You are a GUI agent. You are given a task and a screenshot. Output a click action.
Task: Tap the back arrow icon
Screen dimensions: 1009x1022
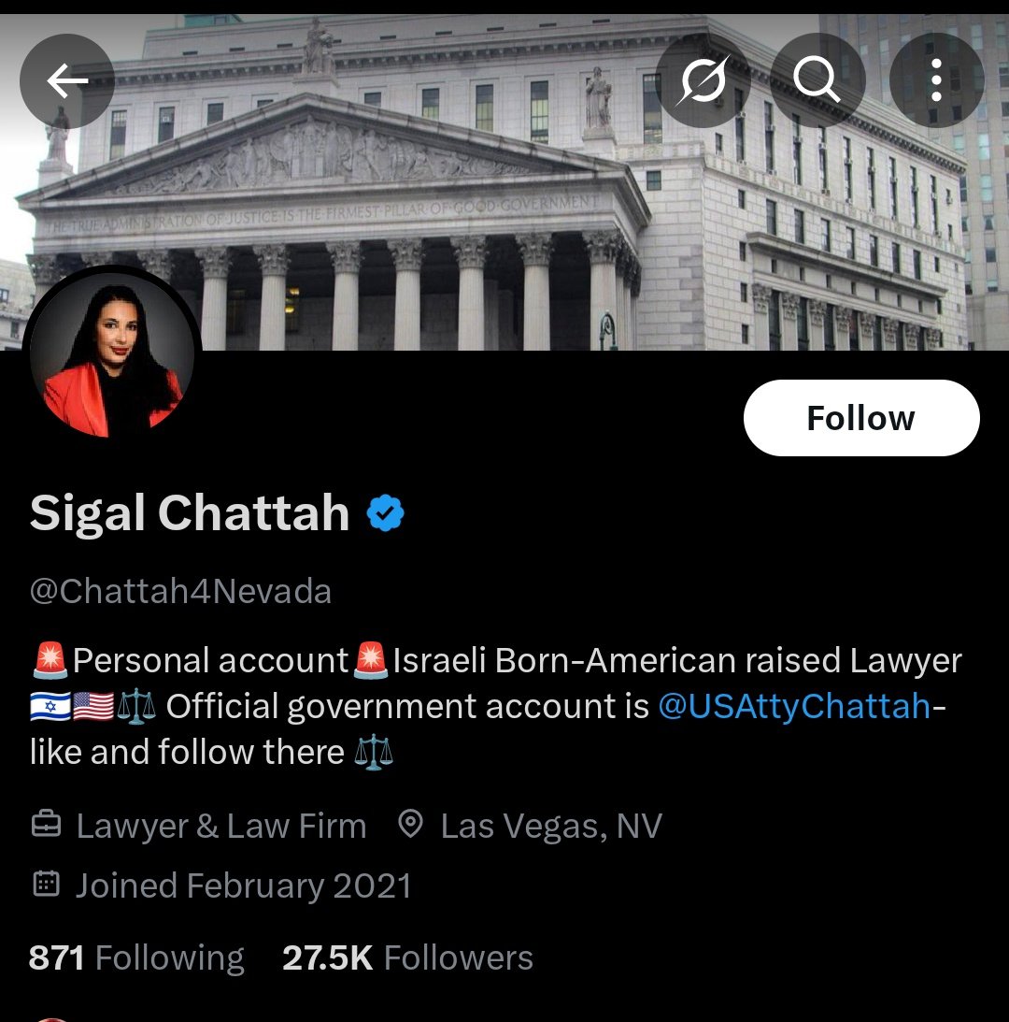(67, 80)
